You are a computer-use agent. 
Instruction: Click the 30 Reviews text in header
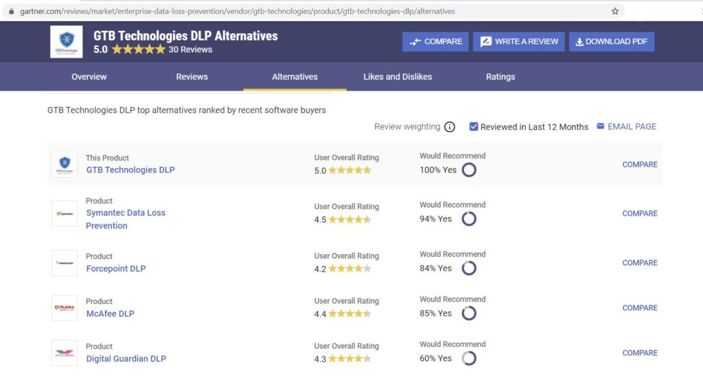pos(190,49)
